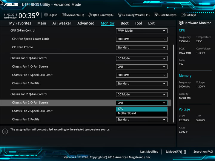Click Last Modified in the footer
This screenshot has height=161, width=215.
pyautogui.click(x=149, y=152)
